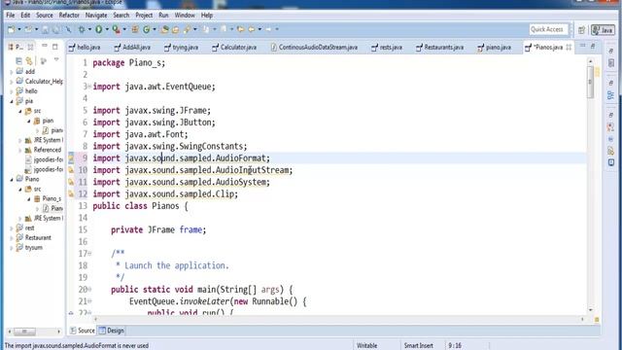The image size is (622, 350).
Task: Click the 'public class Pianos {' line
Action: point(140,206)
